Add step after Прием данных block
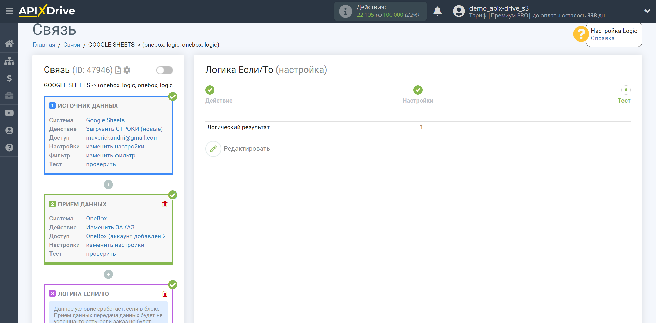Viewport: 656px width, 323px height. pos(108,274)
